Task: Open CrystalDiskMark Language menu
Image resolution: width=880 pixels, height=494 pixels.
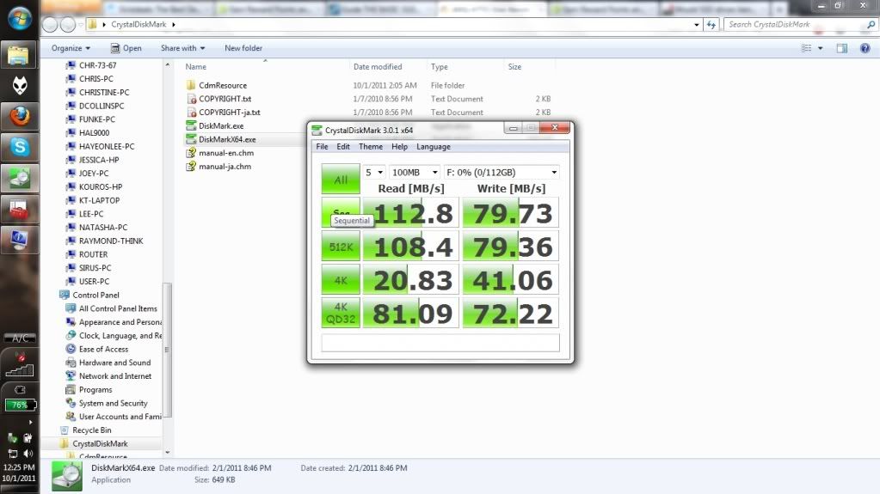Action: coord(434,147)
